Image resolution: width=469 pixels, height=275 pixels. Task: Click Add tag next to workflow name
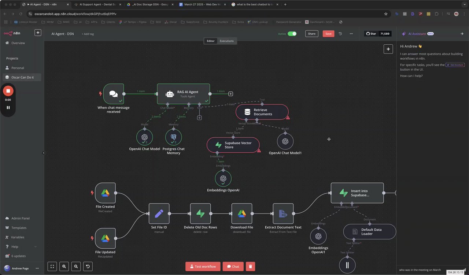88,34
